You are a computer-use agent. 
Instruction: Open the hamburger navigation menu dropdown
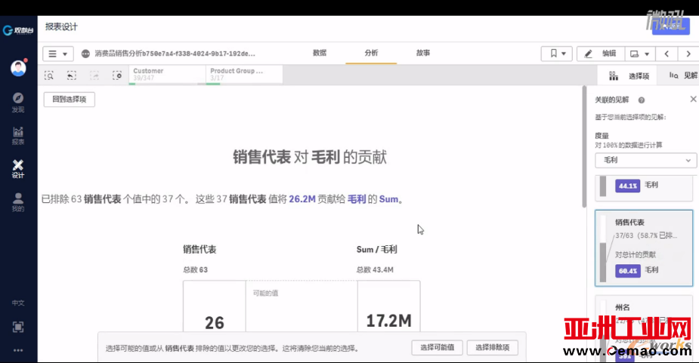tap(58, 54)
